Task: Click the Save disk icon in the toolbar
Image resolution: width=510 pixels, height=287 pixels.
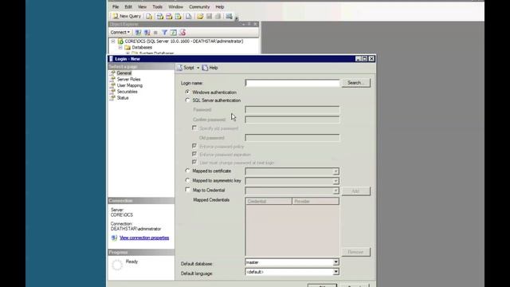Action: 209,16
